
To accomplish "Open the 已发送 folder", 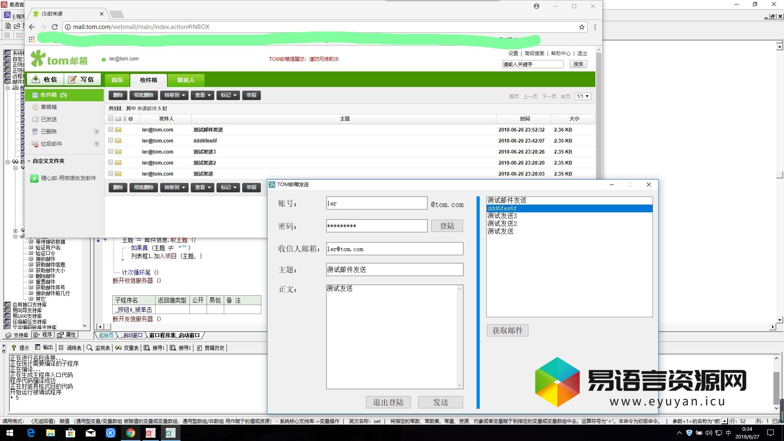I will coord(49,119).
